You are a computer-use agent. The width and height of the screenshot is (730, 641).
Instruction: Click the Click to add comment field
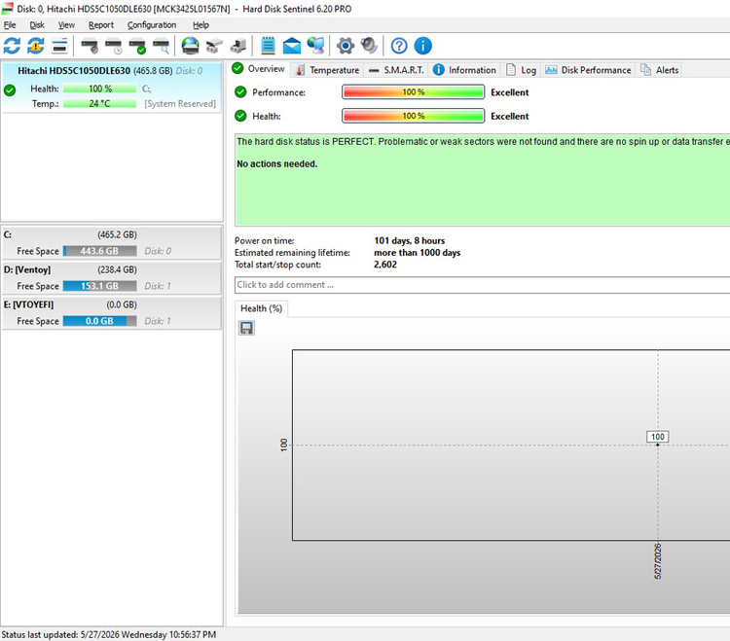(x=483, y=285)
